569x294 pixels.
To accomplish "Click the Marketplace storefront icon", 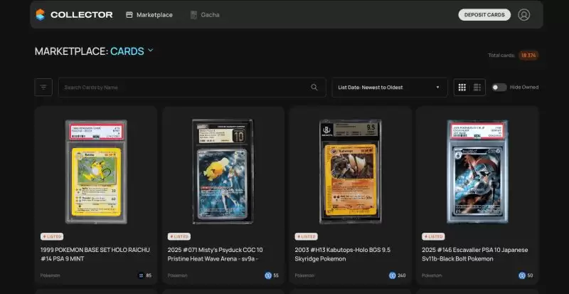I will 129,15.
